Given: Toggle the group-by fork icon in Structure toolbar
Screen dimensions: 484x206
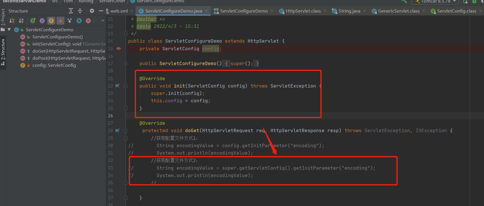Looking at the screenshot, I should point(70,20).
